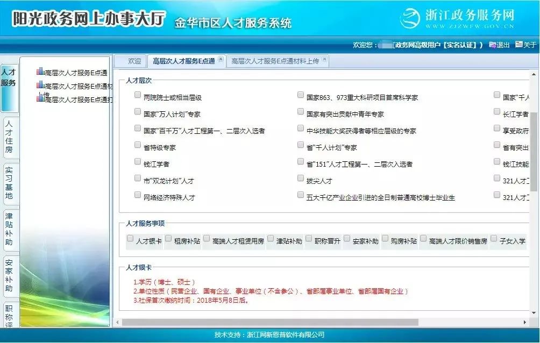The width and height of the screenshot is (540, 343).
Task: Click the horizontal scrollbar at the bottom
Action: click(269, 322)
